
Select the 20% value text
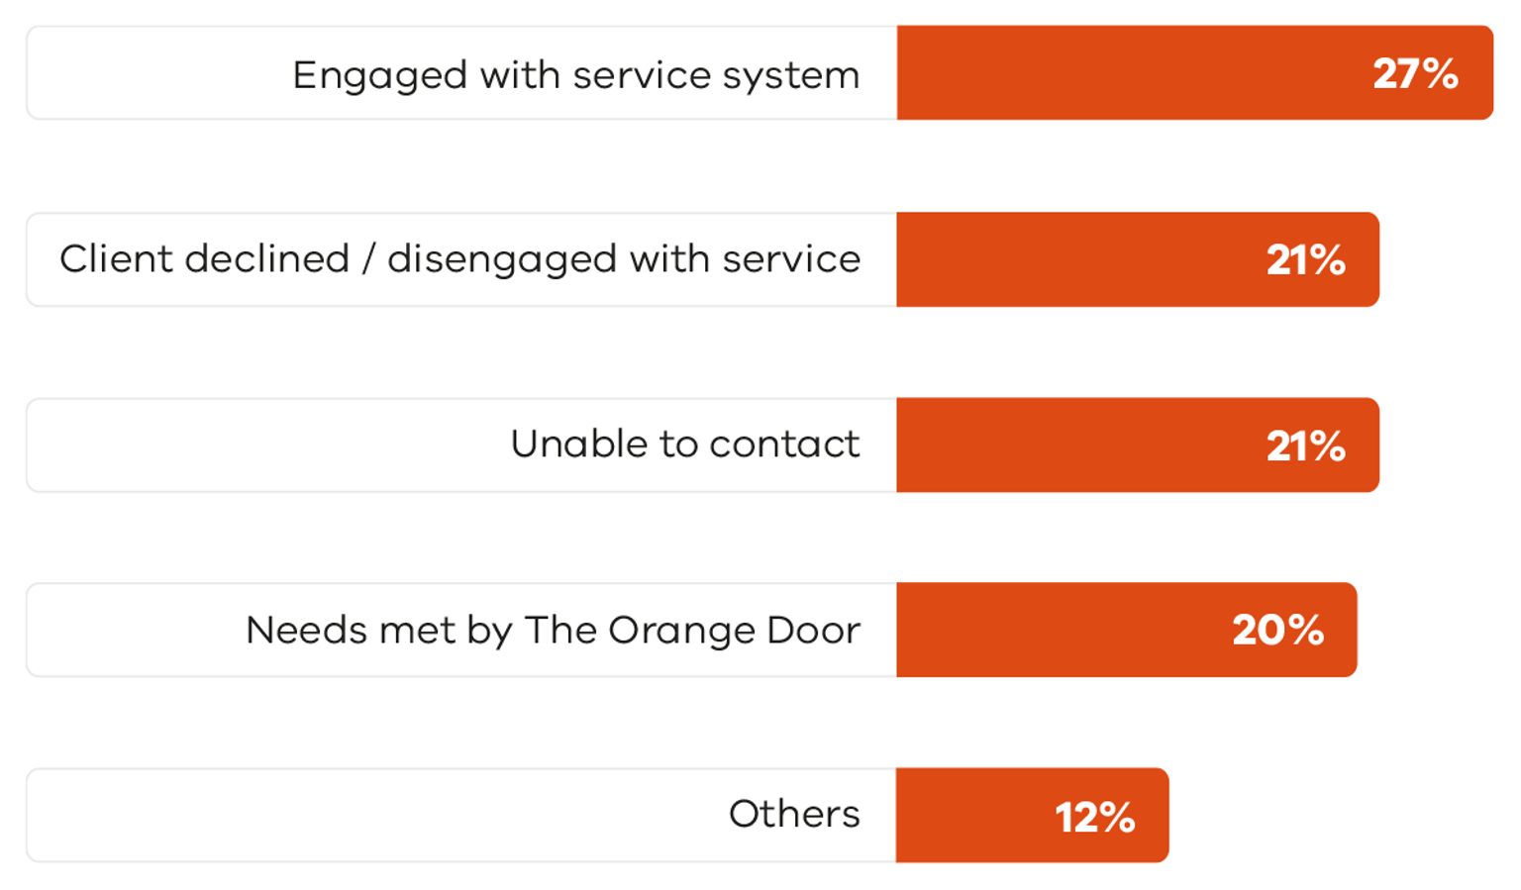[1277, 631]
